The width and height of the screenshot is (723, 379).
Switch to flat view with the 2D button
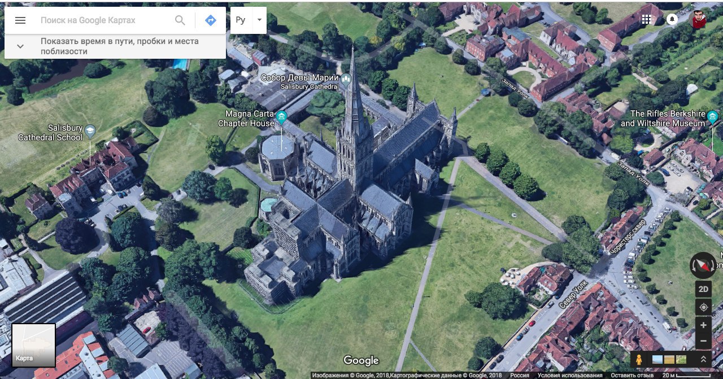[x=703, y=289]
